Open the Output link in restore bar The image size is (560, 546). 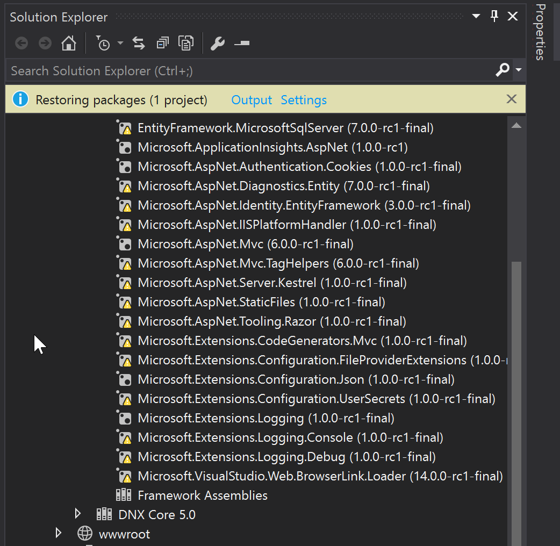(252, 100)
